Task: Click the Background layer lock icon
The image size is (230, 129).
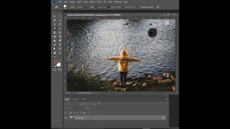Action: click(x=163, y=118)
